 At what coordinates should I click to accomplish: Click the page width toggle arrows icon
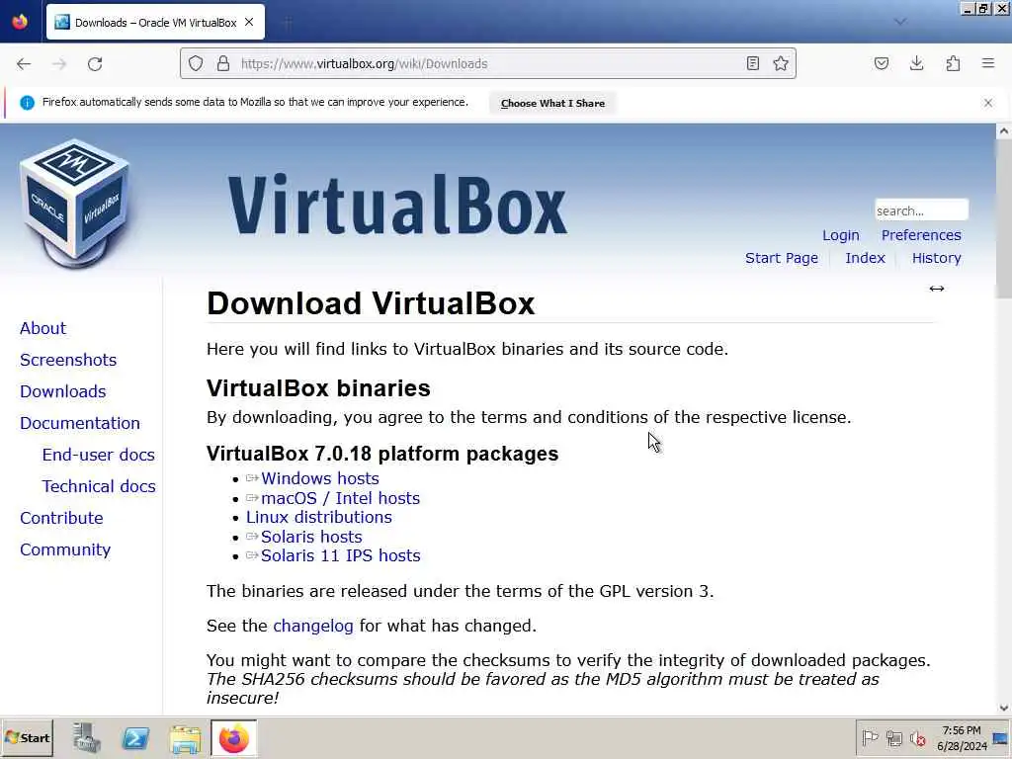click(x=937, y=289)
